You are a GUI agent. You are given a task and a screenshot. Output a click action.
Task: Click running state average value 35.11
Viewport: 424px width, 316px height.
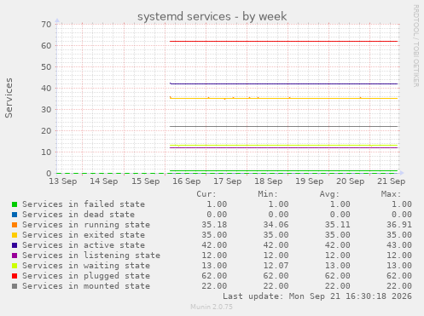(338, 225)
